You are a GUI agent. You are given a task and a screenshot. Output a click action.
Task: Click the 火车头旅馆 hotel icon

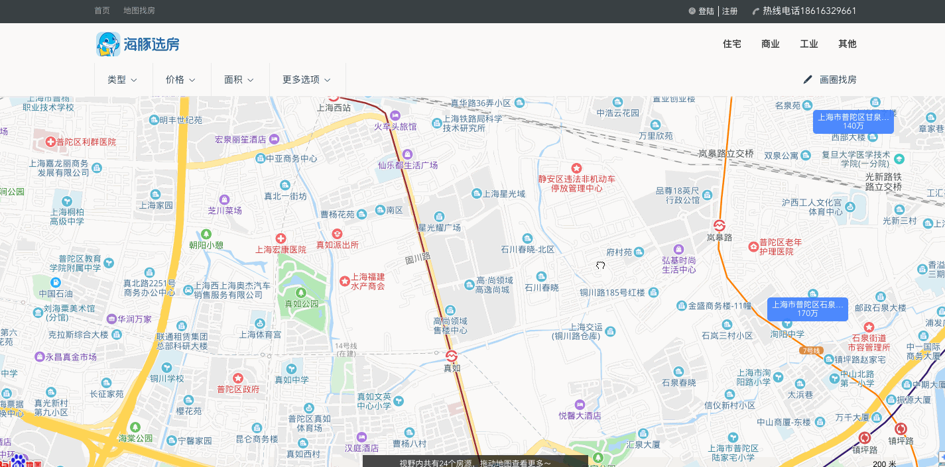[395, 115]
